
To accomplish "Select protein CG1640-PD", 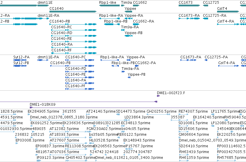I will click(80, 72).
